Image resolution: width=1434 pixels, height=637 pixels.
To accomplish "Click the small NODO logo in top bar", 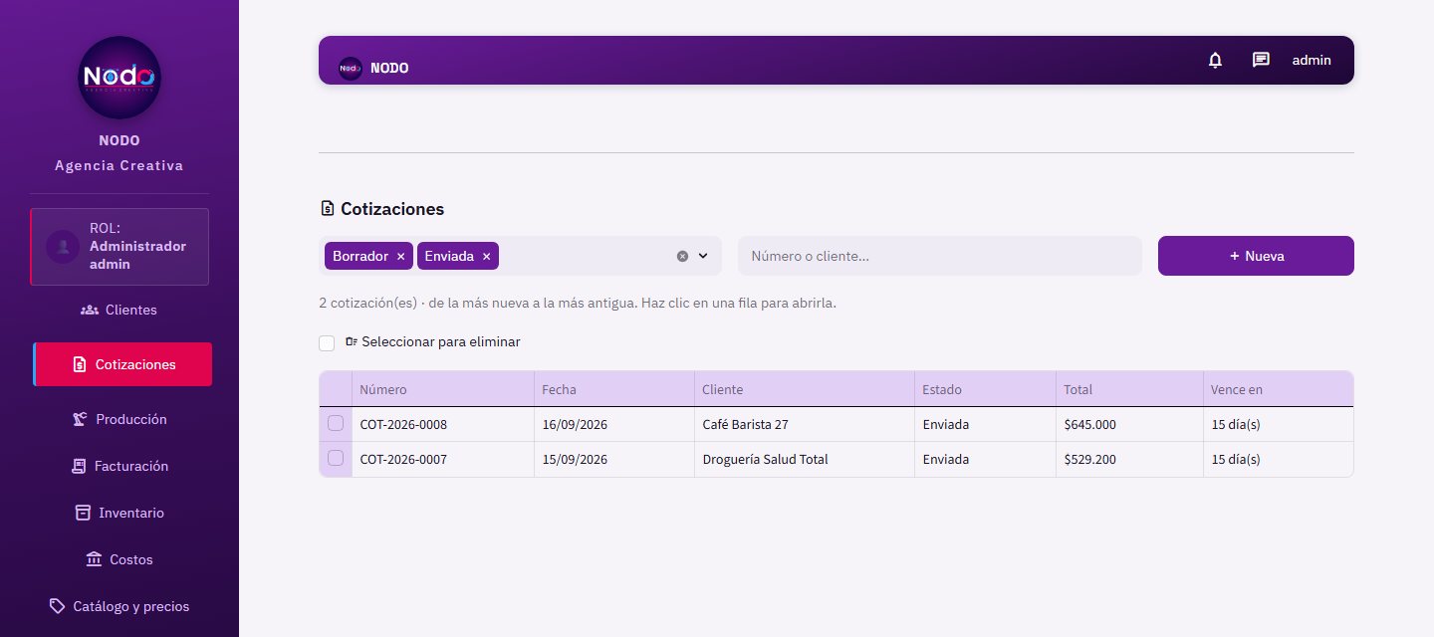I will point(351,69).
